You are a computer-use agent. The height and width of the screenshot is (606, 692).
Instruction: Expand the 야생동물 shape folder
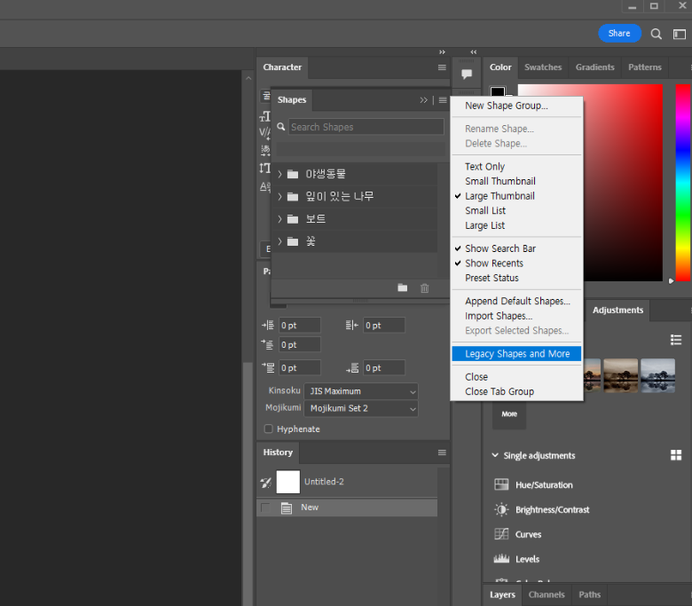point(279,174)
